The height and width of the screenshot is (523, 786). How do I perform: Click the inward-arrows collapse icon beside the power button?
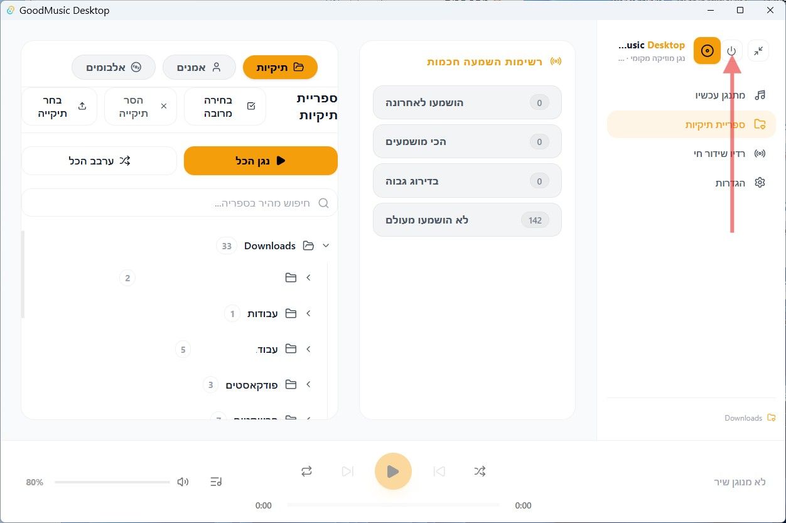pos(759,51)
